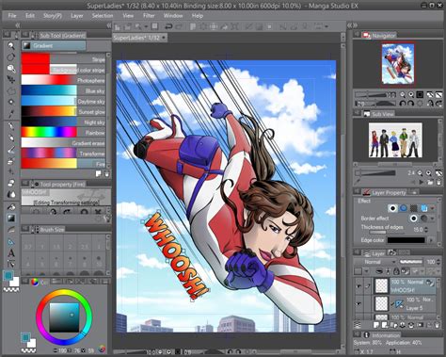Select the Eraser tool
The image size is (446, 357).
(11, 183)
